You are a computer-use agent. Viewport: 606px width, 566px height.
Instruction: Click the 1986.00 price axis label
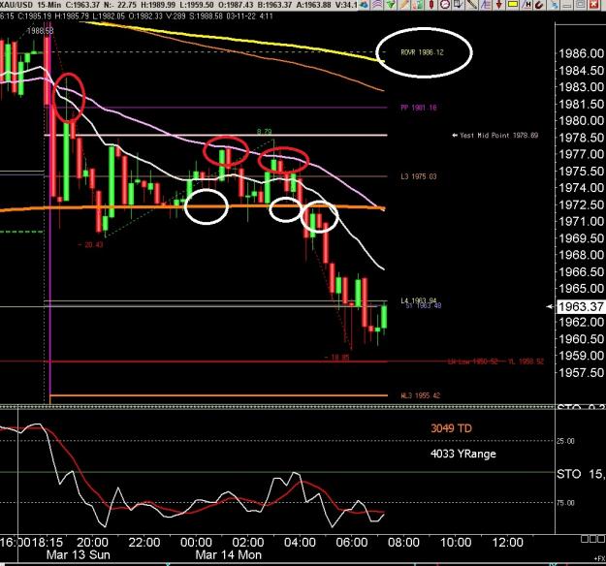point(581,53)
